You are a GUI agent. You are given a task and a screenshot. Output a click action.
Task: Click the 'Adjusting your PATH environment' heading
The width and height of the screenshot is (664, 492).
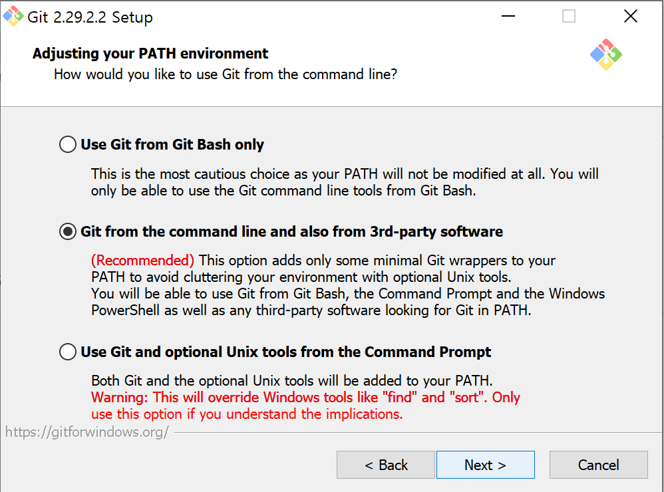click(x=150, y=54)
